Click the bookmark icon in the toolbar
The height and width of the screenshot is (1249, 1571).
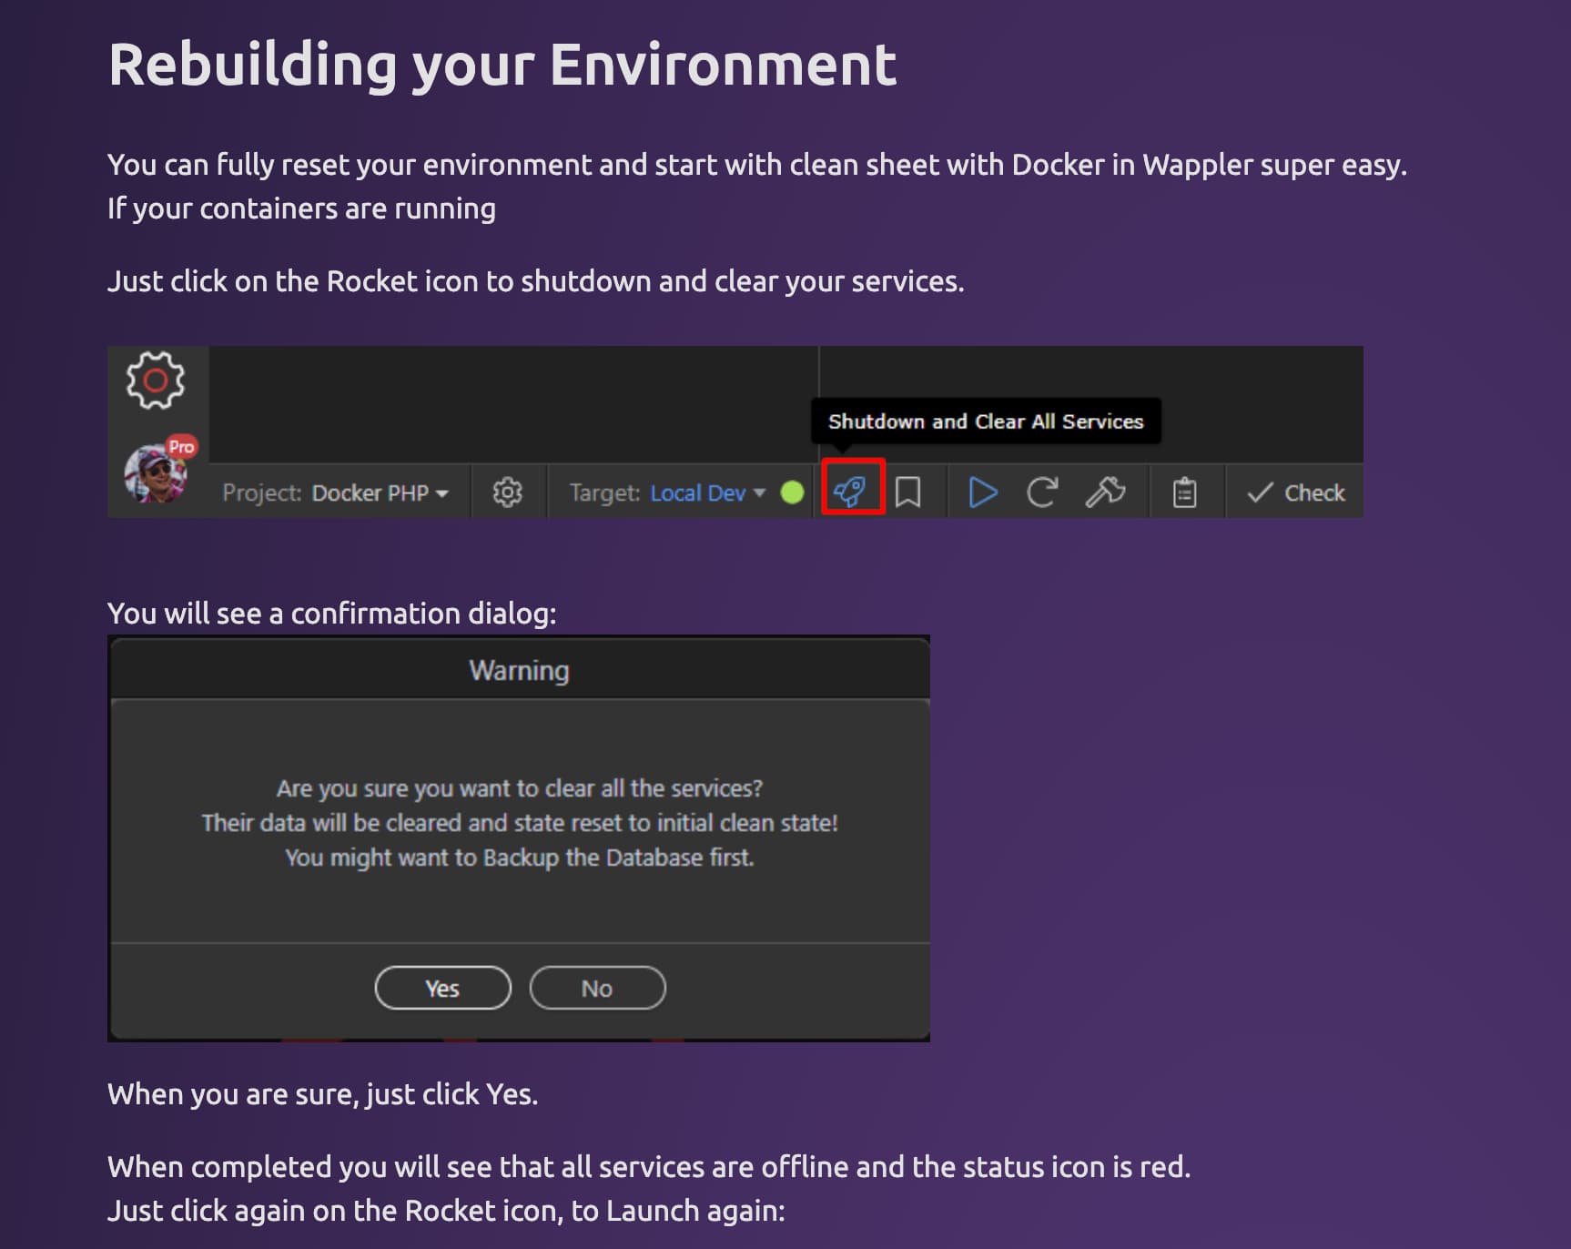pos(907,492)
